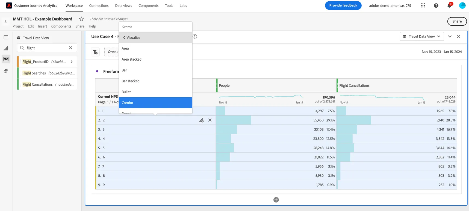Open the Connections tab
Viewport: 469px width, 211px height.
point(99,5)
